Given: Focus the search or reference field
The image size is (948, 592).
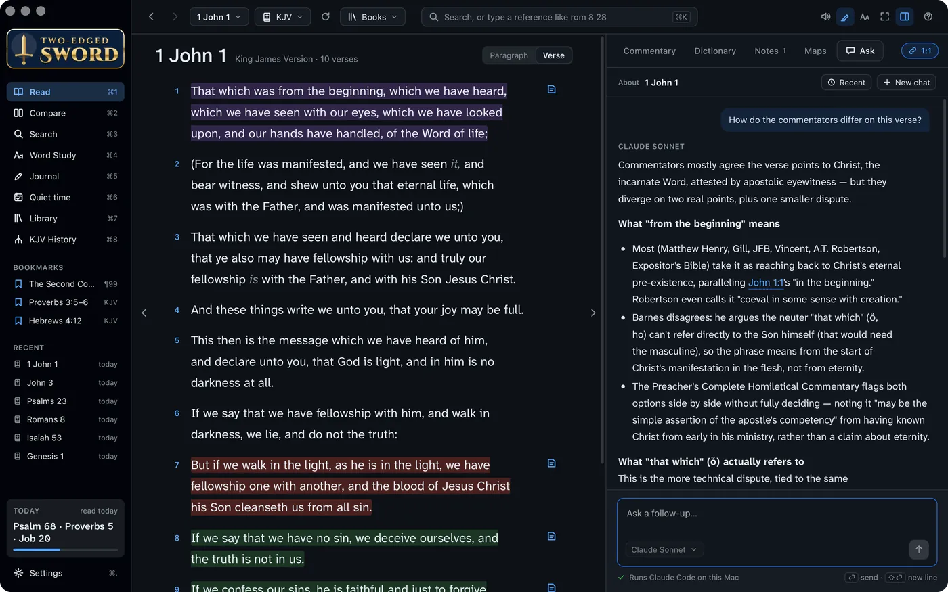Looking at the screenshot, I should click(559, 17).
